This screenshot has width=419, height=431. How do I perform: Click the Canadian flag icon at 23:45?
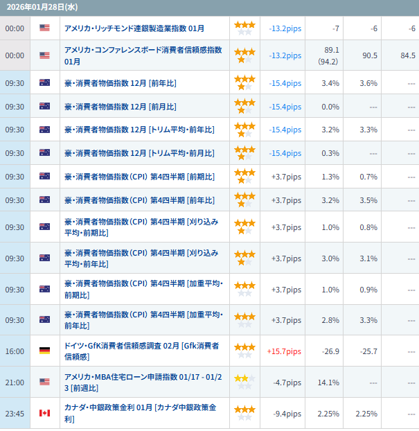pyautogui.click(x=45, y=414)
